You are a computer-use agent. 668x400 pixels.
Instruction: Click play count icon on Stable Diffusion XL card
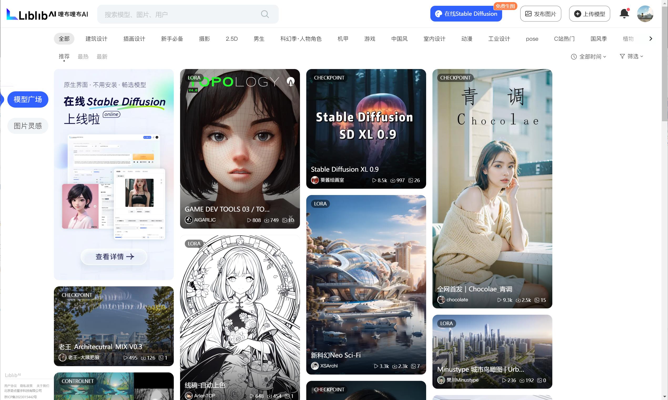pos(374,180)
